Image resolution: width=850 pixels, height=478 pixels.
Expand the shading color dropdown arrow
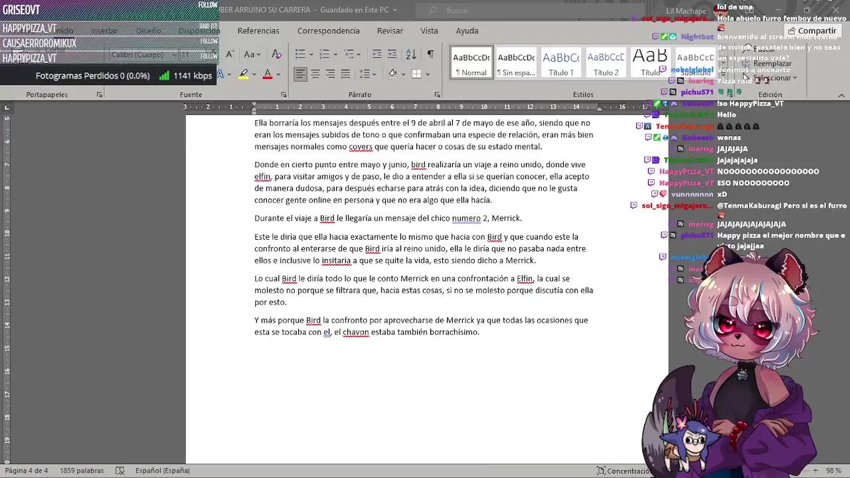tap(403, 74)
